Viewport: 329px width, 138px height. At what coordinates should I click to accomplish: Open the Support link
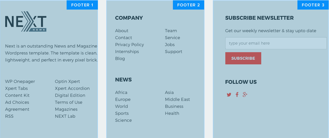pyautogui.click(x=173, y=52)
